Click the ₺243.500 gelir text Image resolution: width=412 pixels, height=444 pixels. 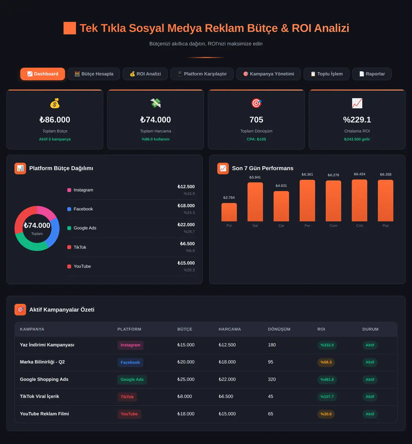point(357,139)
